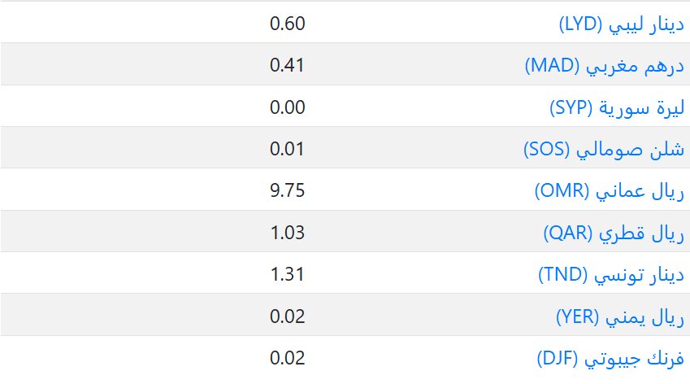Click the 0.01 rate value

(x=287, y=149)
